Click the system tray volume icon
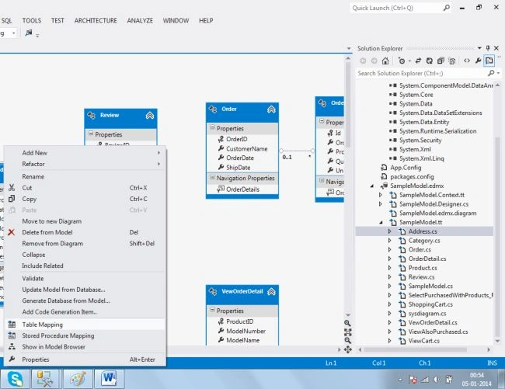The width and height of the screenshot is (505, 389). (x=437, y=380)
